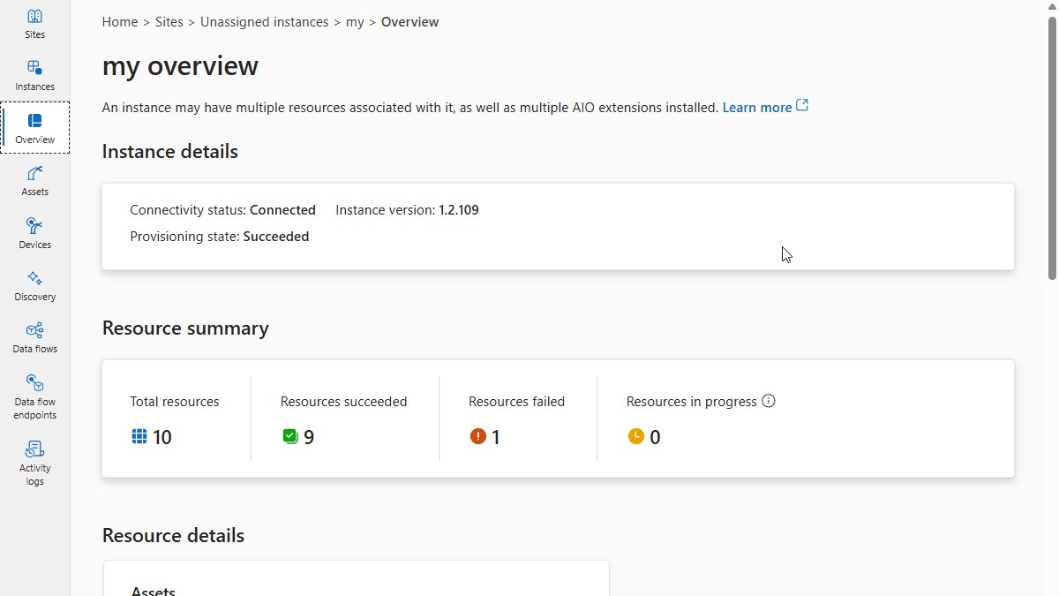Click the 'Overview' breadcrumb text
The image size is (1059, 596).
pos(409,22)
